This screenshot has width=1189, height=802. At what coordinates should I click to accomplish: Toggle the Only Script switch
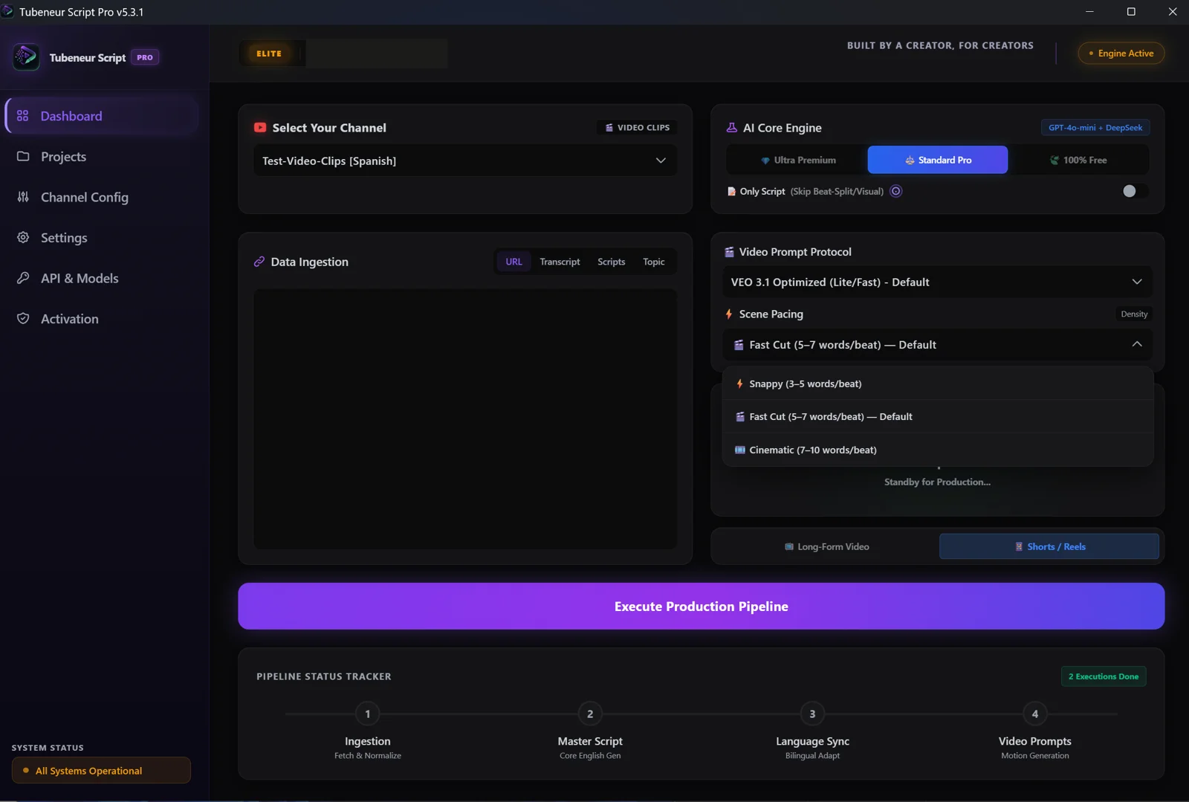pyautogui.click(x=1135, y=191)
